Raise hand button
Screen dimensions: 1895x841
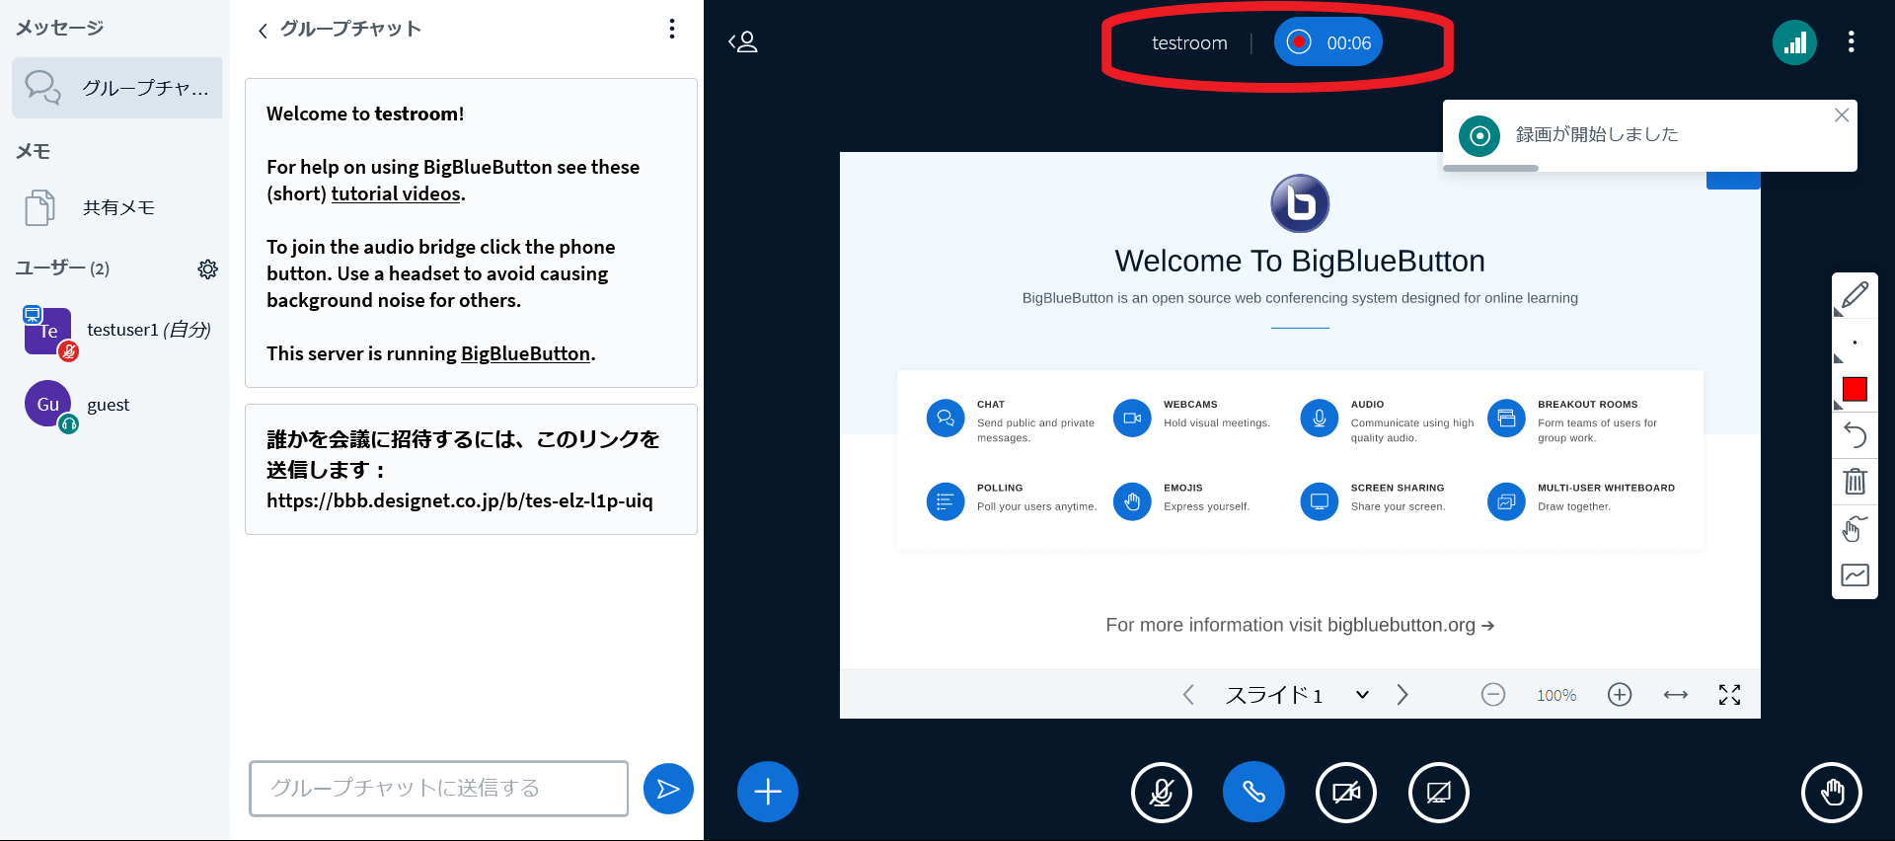coord(1832,792)
